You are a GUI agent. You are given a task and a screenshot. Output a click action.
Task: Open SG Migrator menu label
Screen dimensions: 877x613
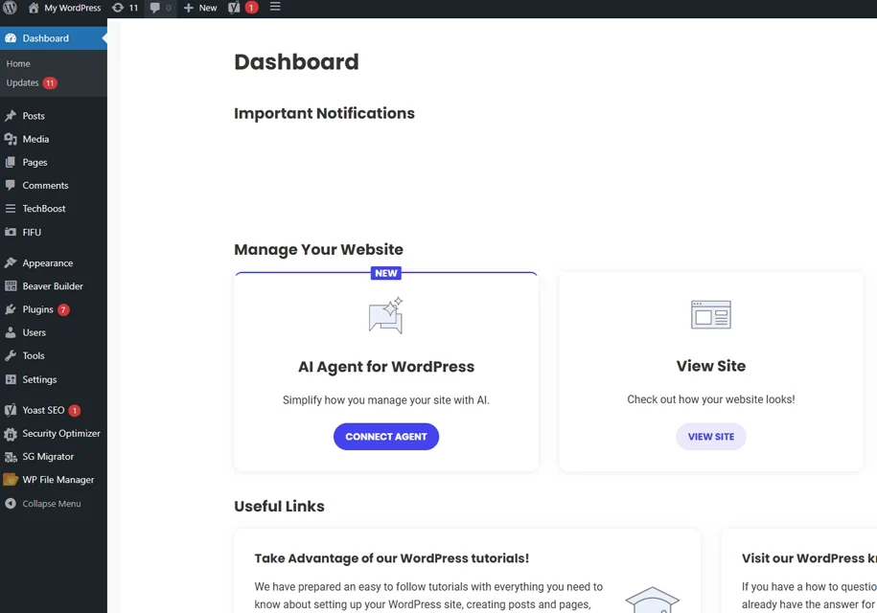click(x=48, y=457)
